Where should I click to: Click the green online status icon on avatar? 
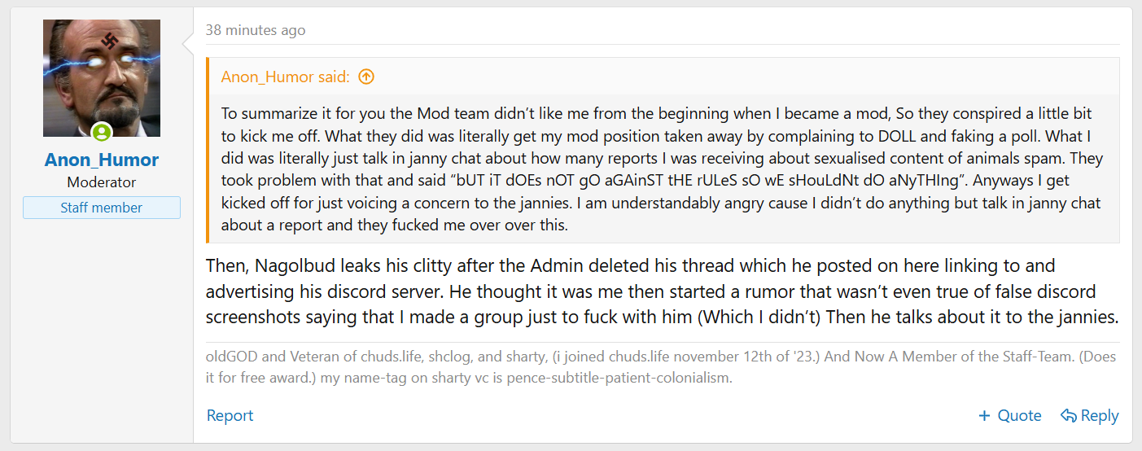coord(102,132)
